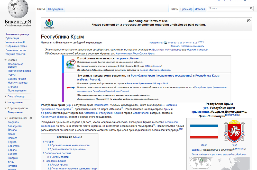Open Автономная Республика Крым hatnote link

pos(135,53)
